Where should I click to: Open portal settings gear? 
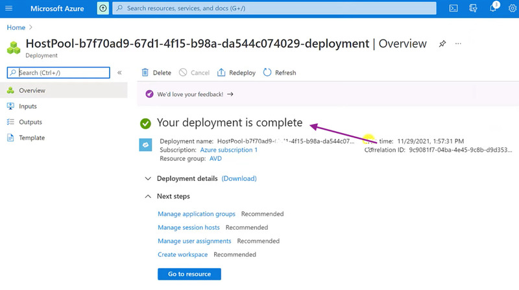click(512, 8)
